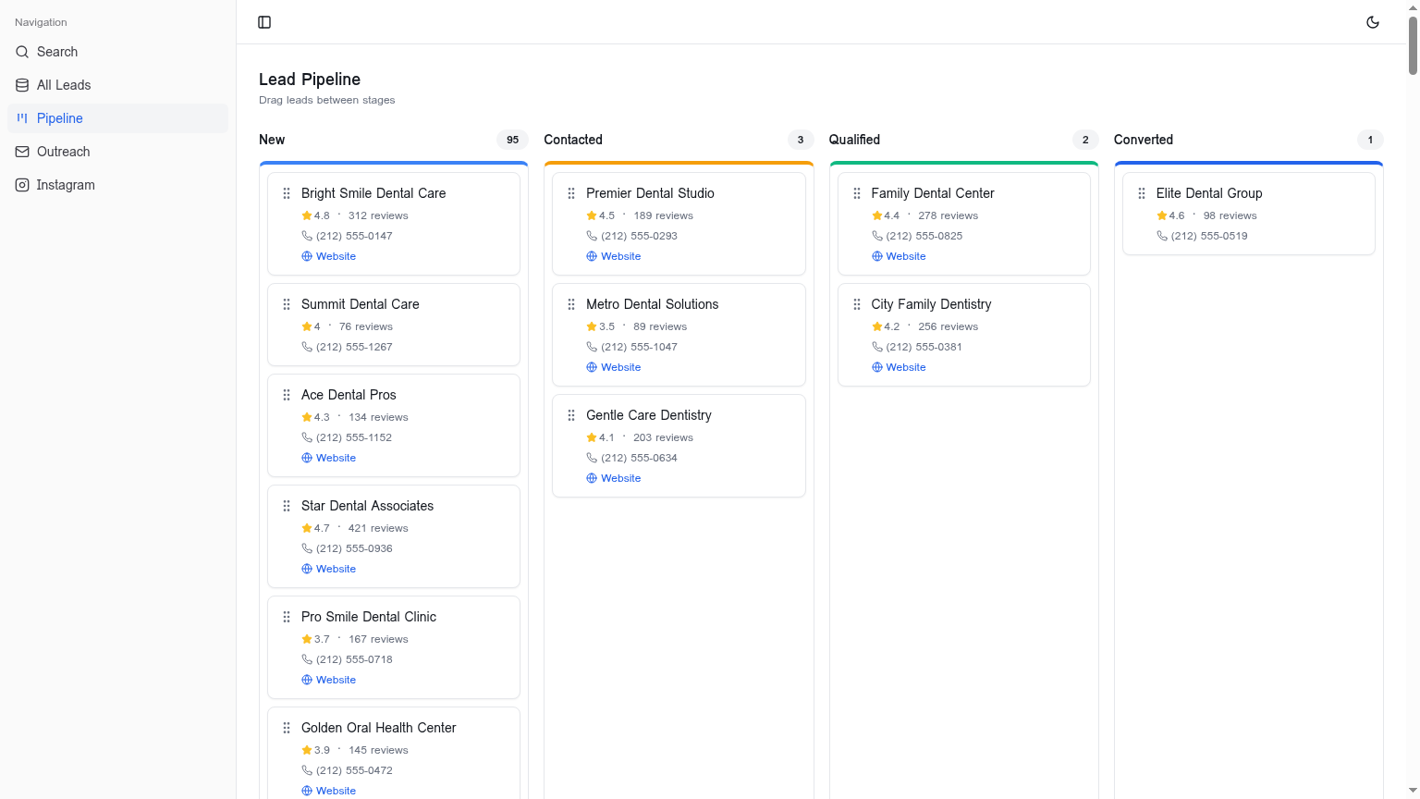Viewport: 1420px width, 799px height.
Task: Open Search in navigation
Action: 117,52
